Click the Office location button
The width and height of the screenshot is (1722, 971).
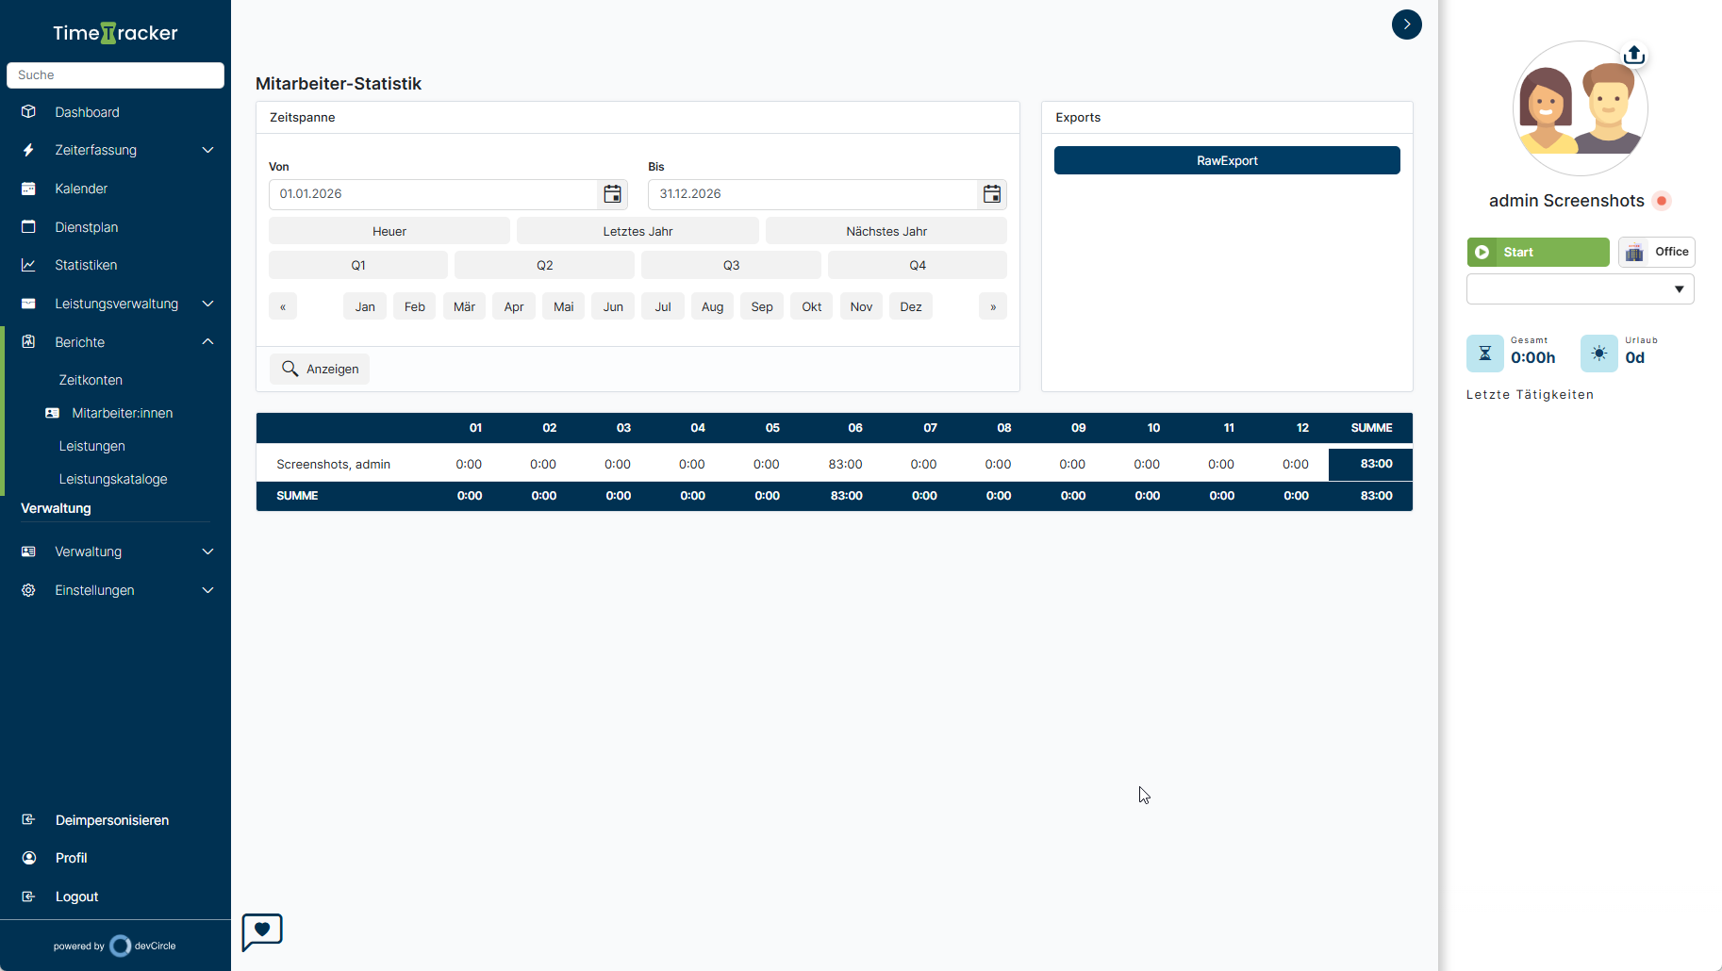tap(1657, 252)
